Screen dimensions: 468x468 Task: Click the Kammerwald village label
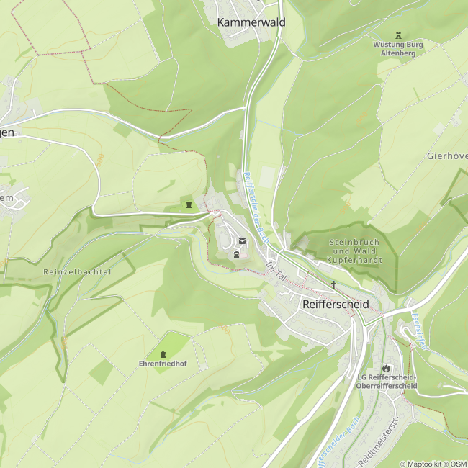(x=251, y=22)
